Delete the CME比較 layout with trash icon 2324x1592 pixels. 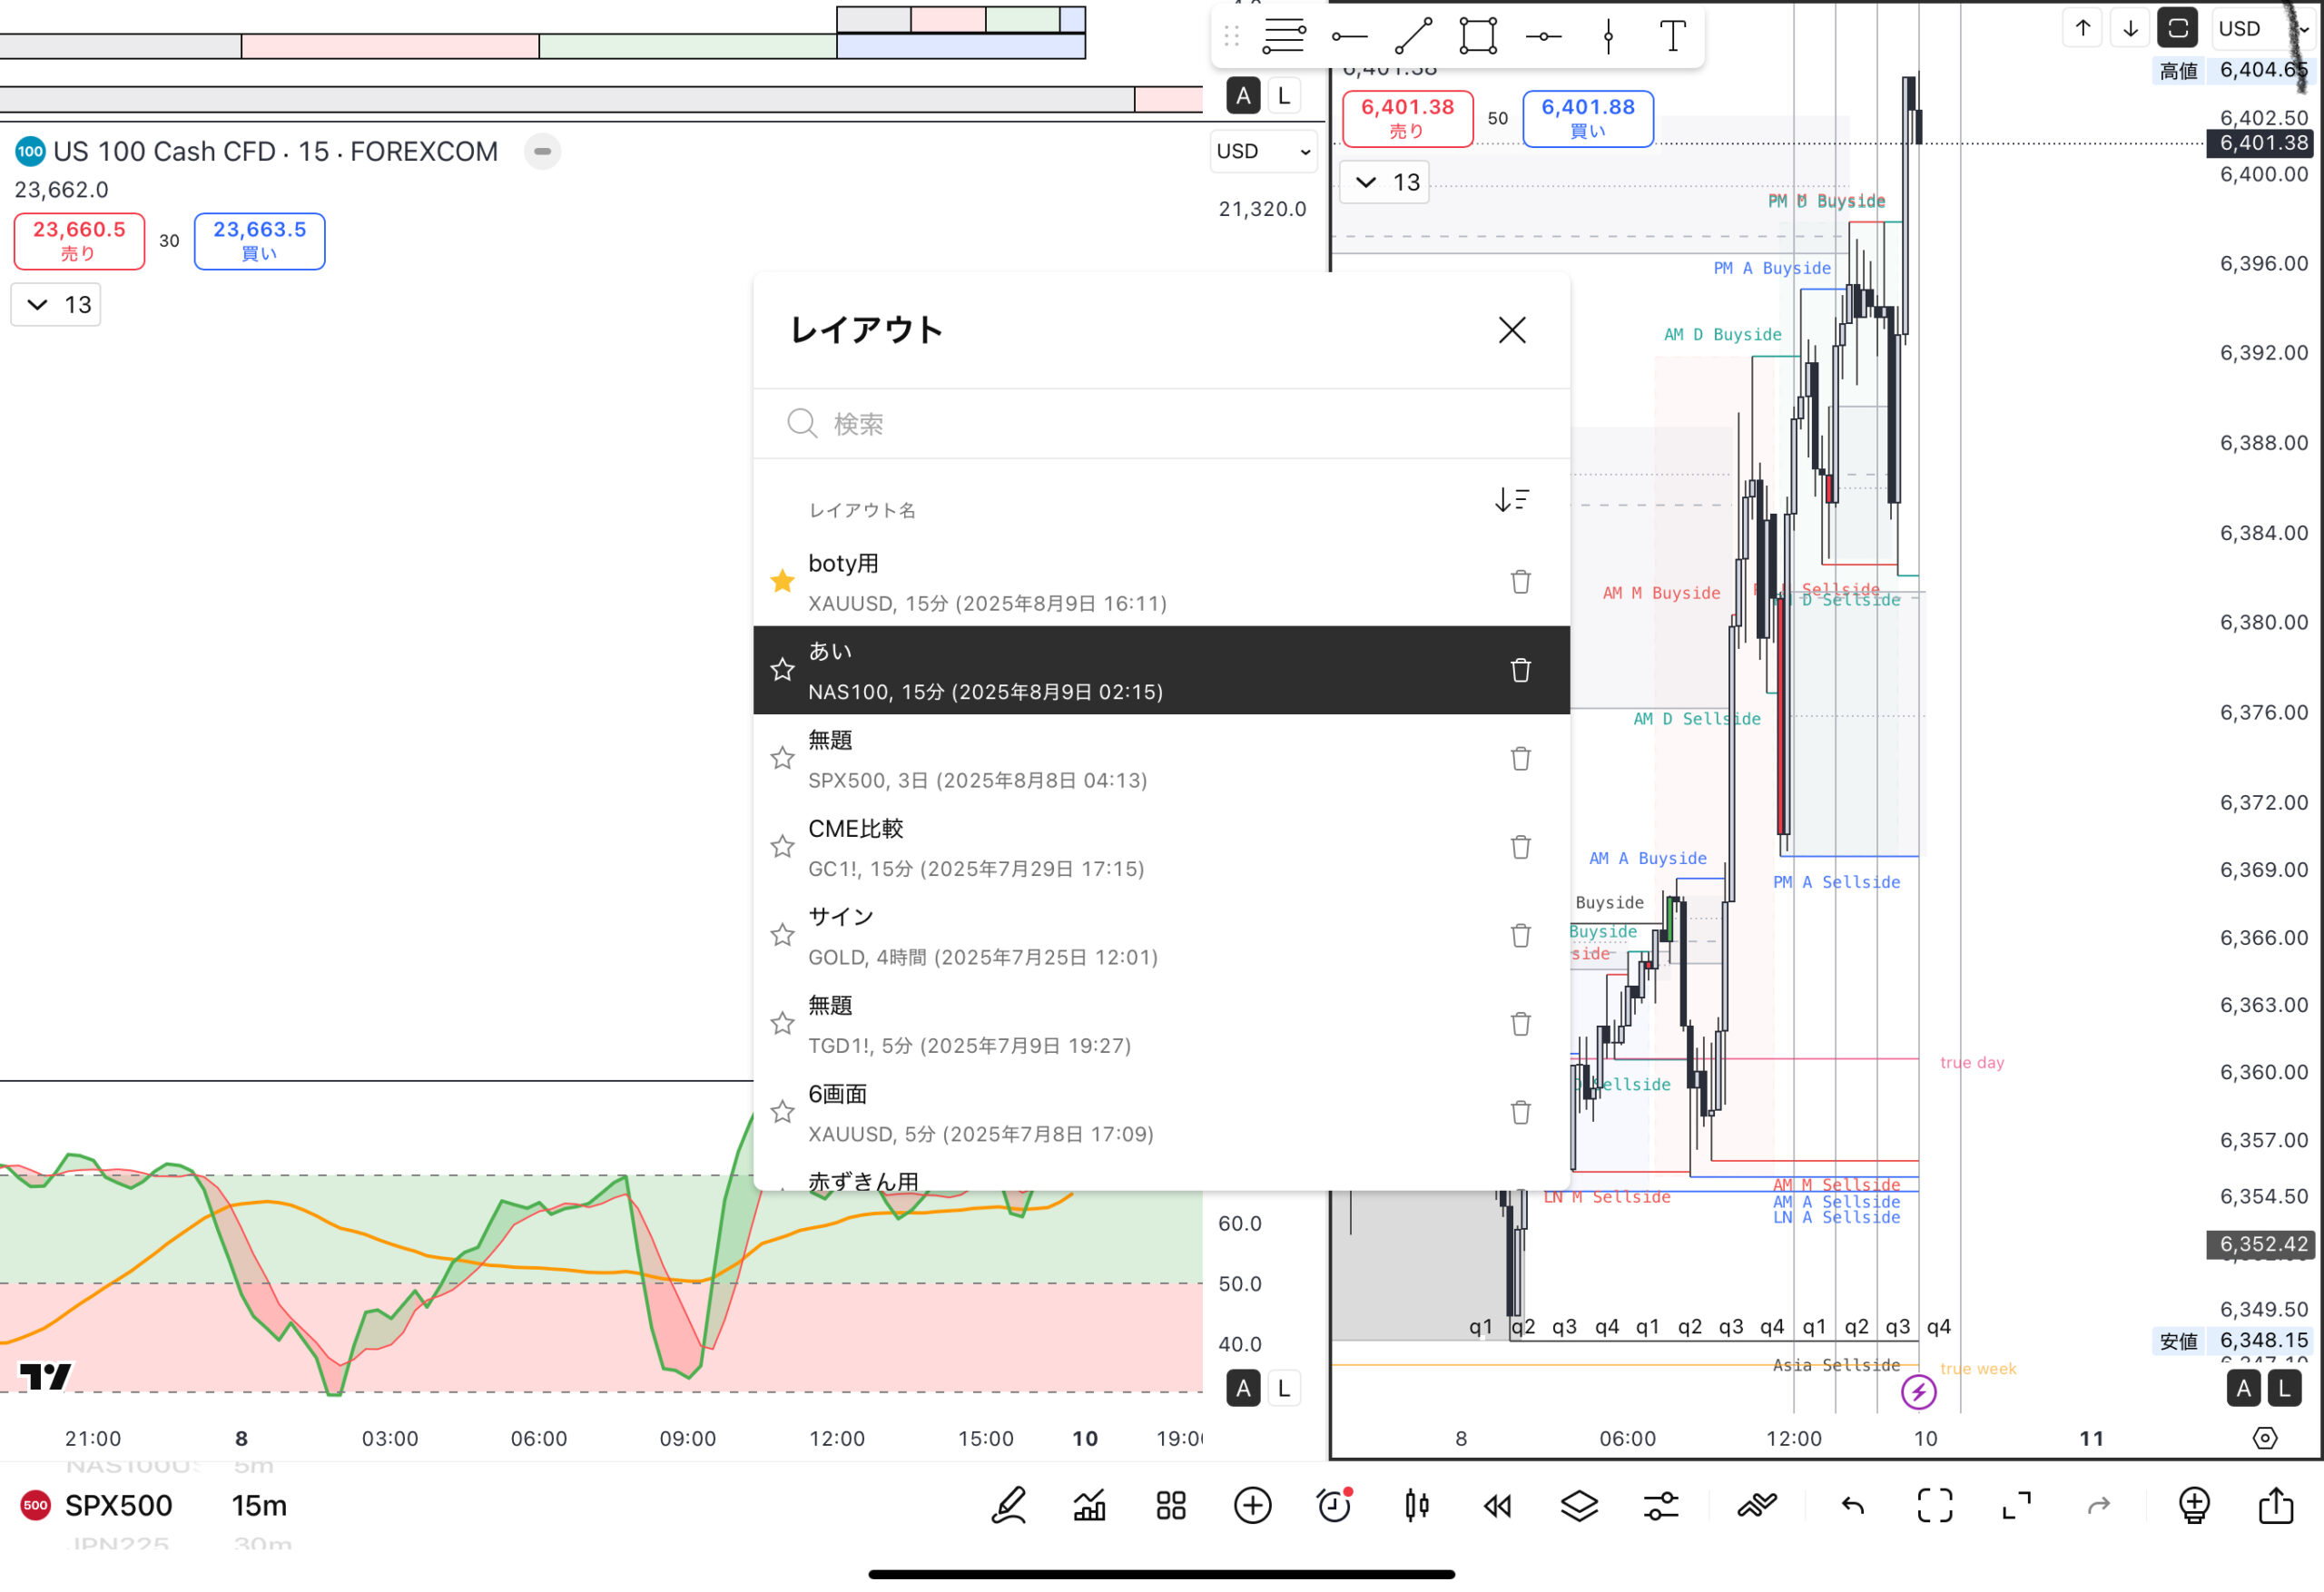(1520, 847)
